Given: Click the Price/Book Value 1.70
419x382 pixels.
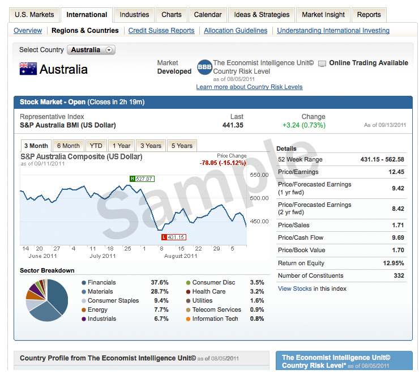Looking at the screenshot, I should (x=398, y=251).
